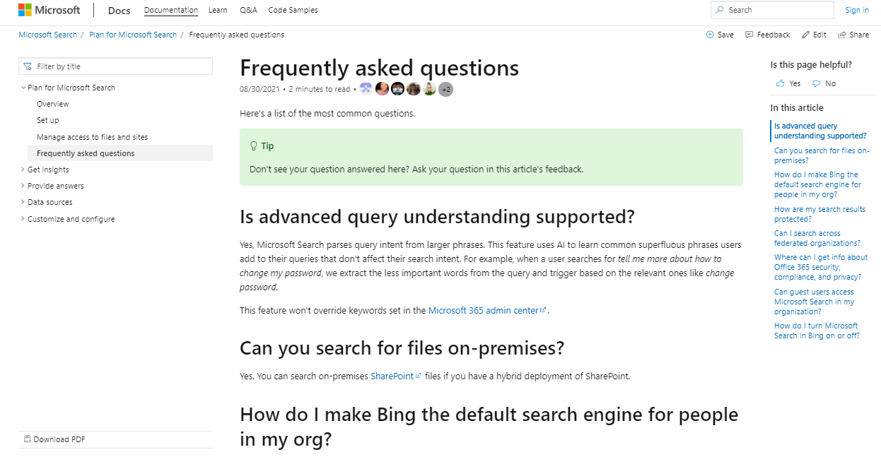This screenshot has width=881, height=457.
Task: Click the magnifier icon in the search bar
Action: click(719, 10)
